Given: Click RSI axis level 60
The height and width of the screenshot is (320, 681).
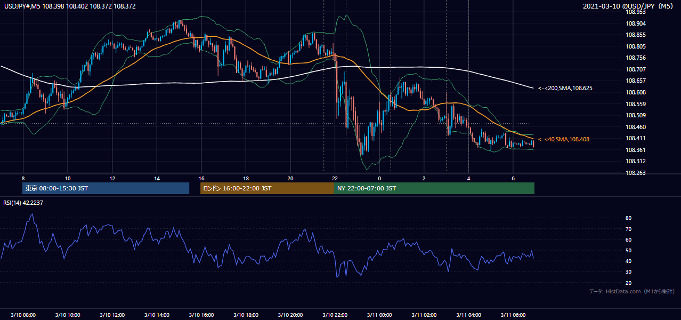Looking at the screenshot, I should point(629,239).
